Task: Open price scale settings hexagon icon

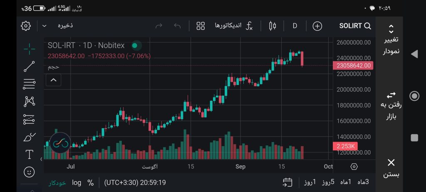Action: pyautogui.click(x=354, y=167)
